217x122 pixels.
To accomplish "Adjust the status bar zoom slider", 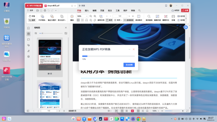I will [x=172, y=111].
